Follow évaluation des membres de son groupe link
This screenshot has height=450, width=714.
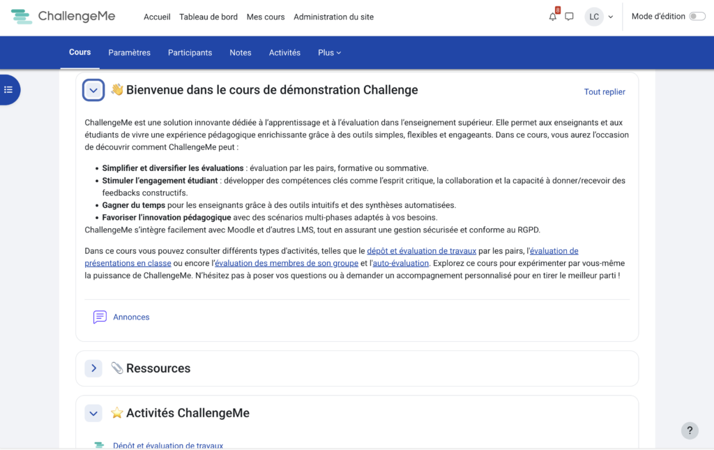pos(287,263)
